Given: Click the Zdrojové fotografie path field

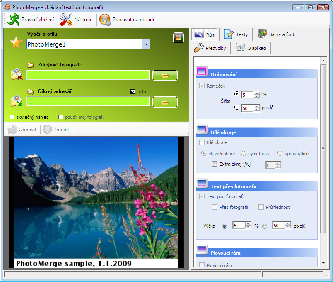Looking at the screenshot, I should (88, 75).
